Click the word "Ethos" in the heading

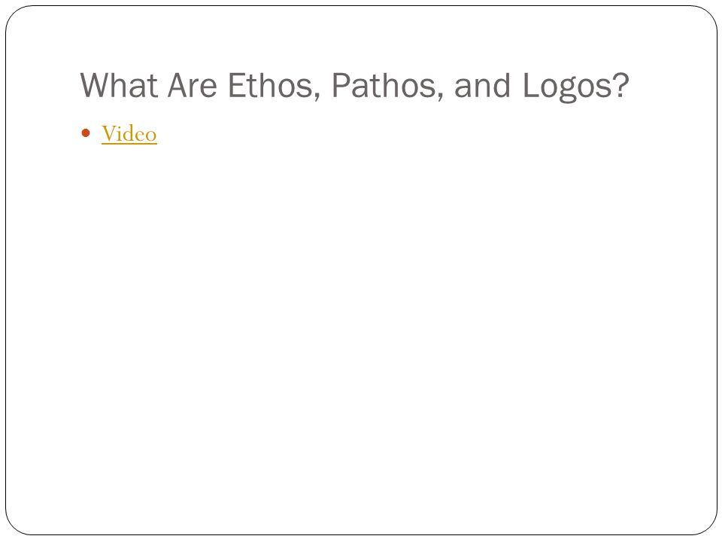[270, 85]
